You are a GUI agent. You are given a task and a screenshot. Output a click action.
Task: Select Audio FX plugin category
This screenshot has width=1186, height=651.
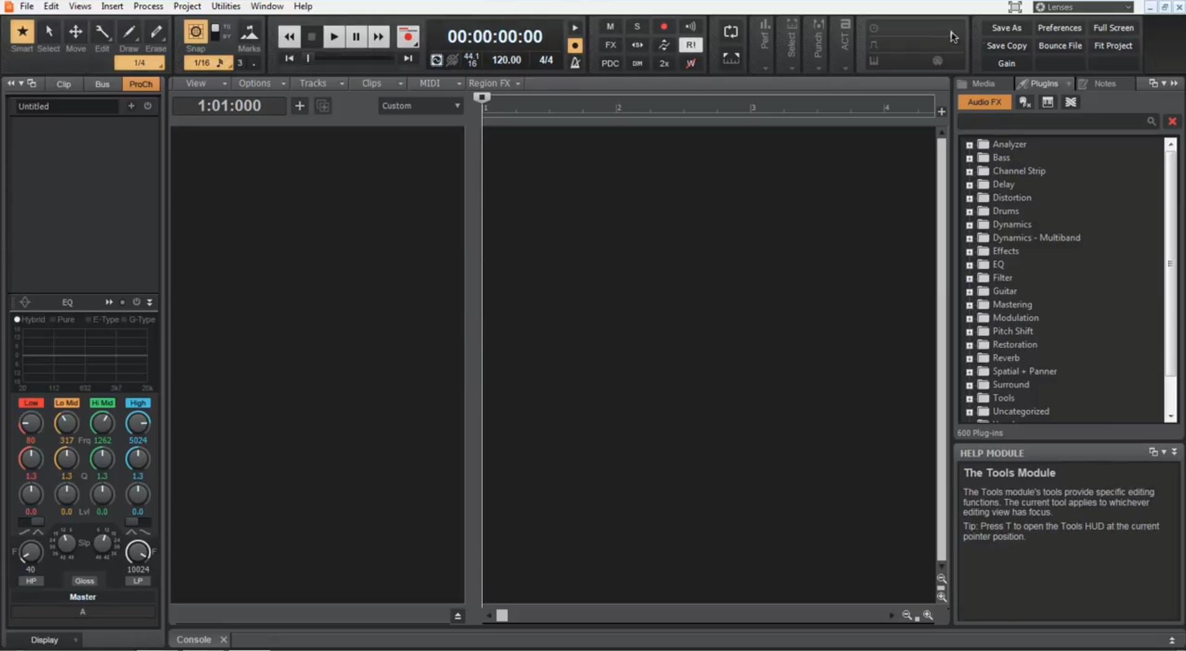tap(984, 102)
